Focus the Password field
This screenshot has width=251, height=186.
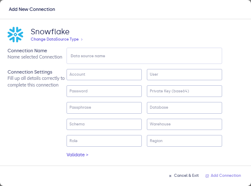coord(104,91)
